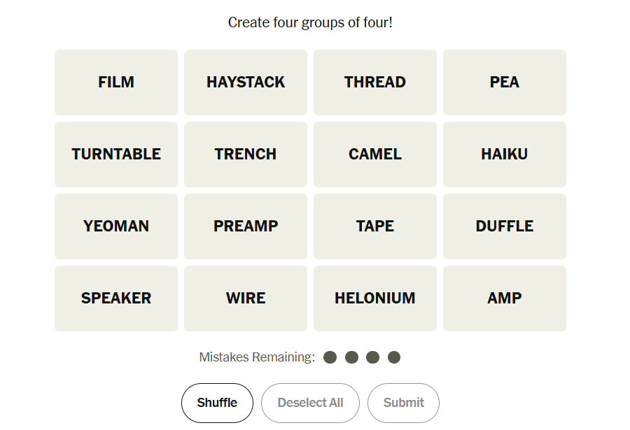The width and height of the screenshot is (630, 430).
Task: Select the SPEAKER tile
Action: pos(116,299)
